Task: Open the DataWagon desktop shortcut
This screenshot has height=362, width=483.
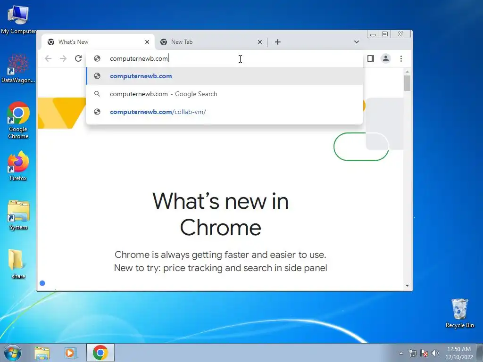Action: (18, 68)
